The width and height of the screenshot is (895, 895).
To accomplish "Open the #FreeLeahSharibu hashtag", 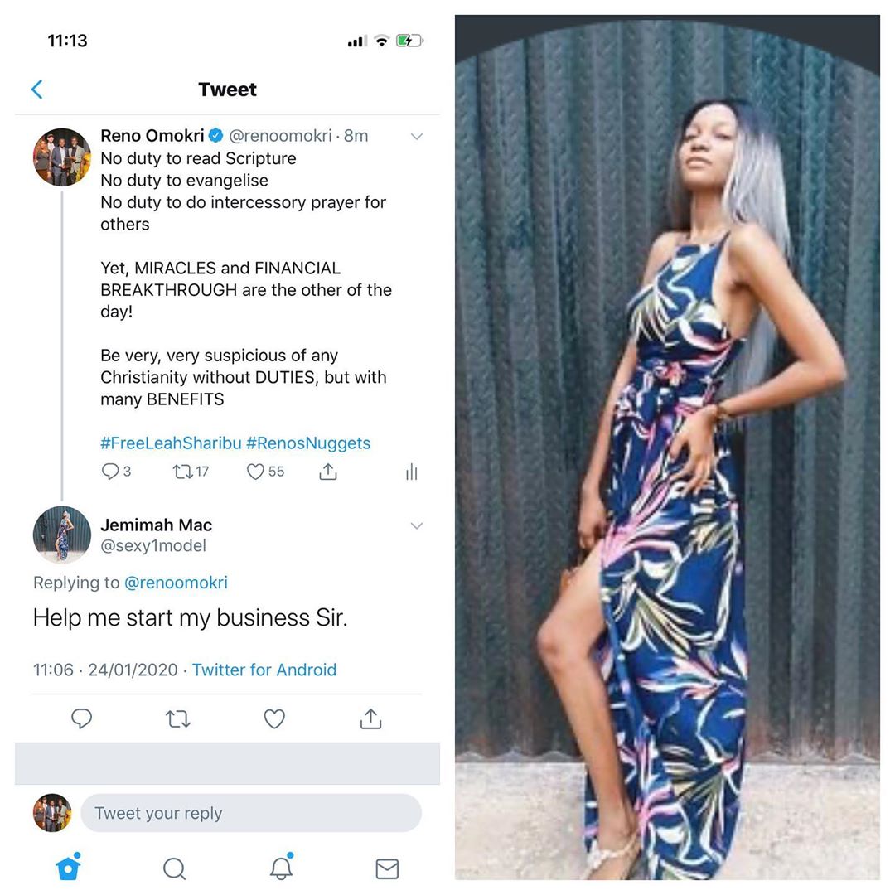I will (172, 443).
